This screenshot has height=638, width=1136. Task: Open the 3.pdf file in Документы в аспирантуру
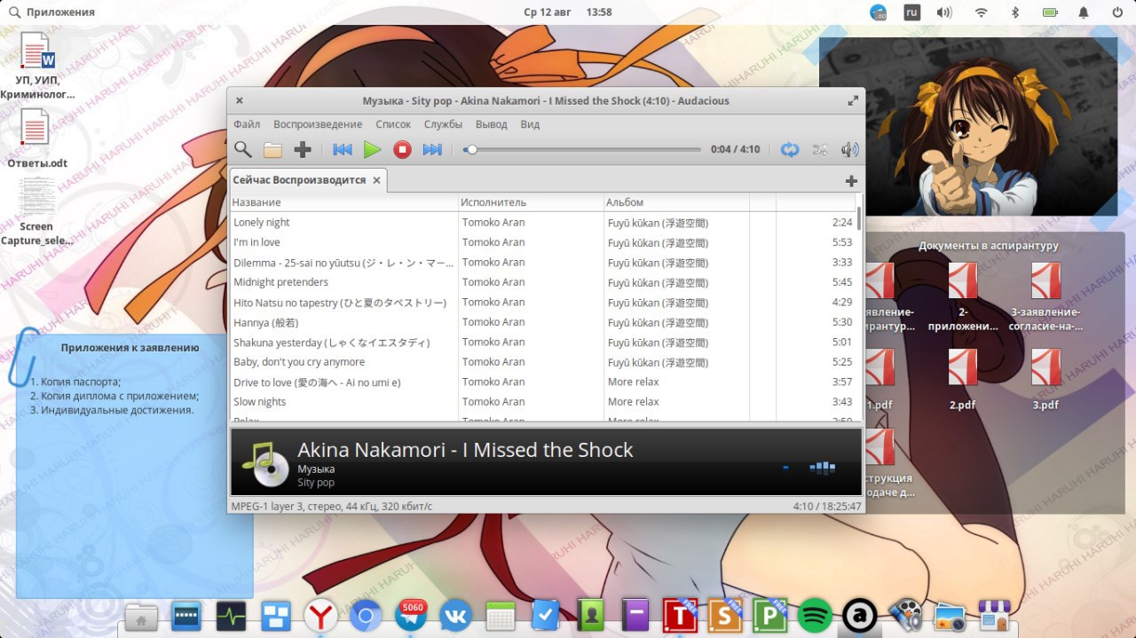(x=1045, y=380)
